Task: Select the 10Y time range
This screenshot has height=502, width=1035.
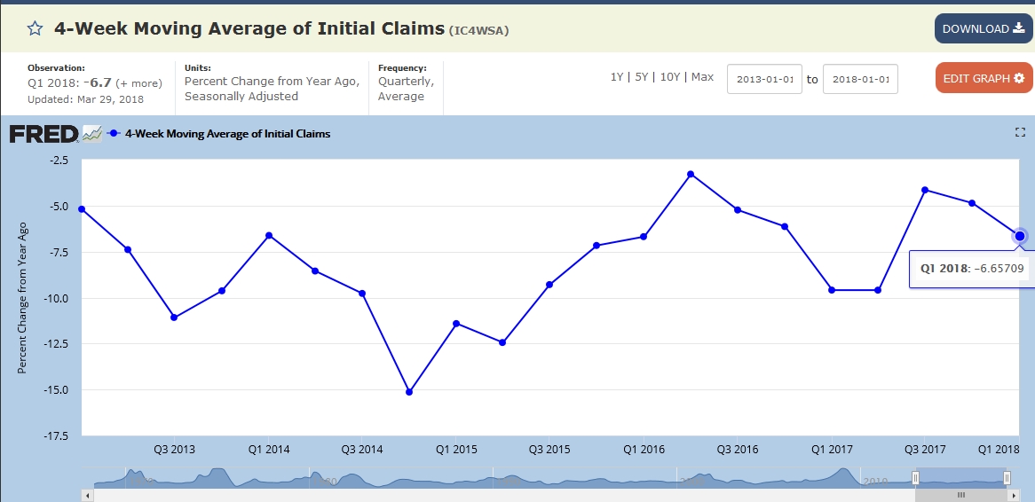Action: 670,77
